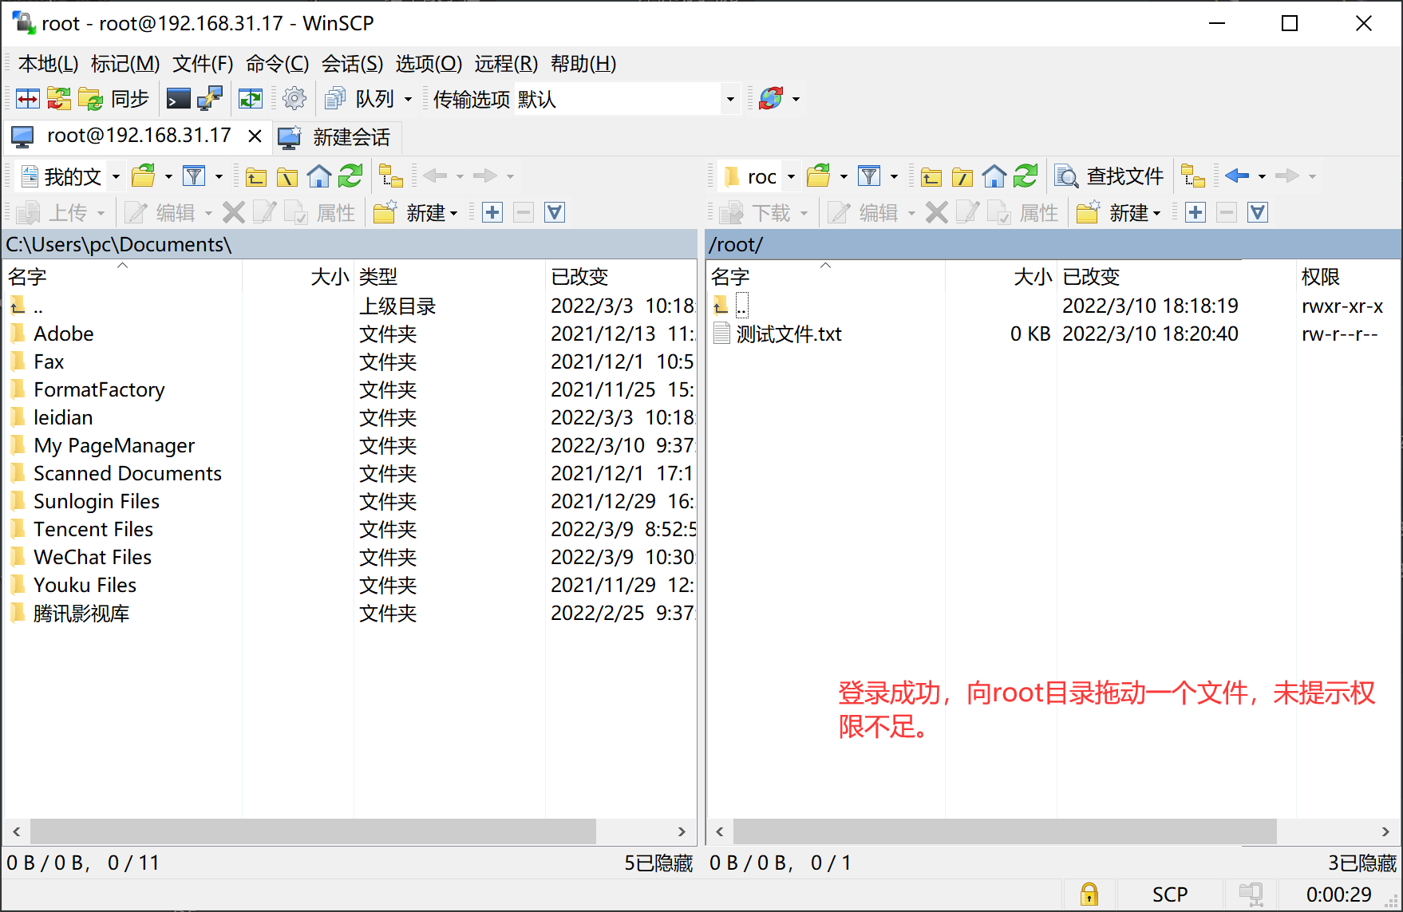Click the 同步 synchronize button
The width and height of the screenshot is (1403, 912).
tap(114, 99)
